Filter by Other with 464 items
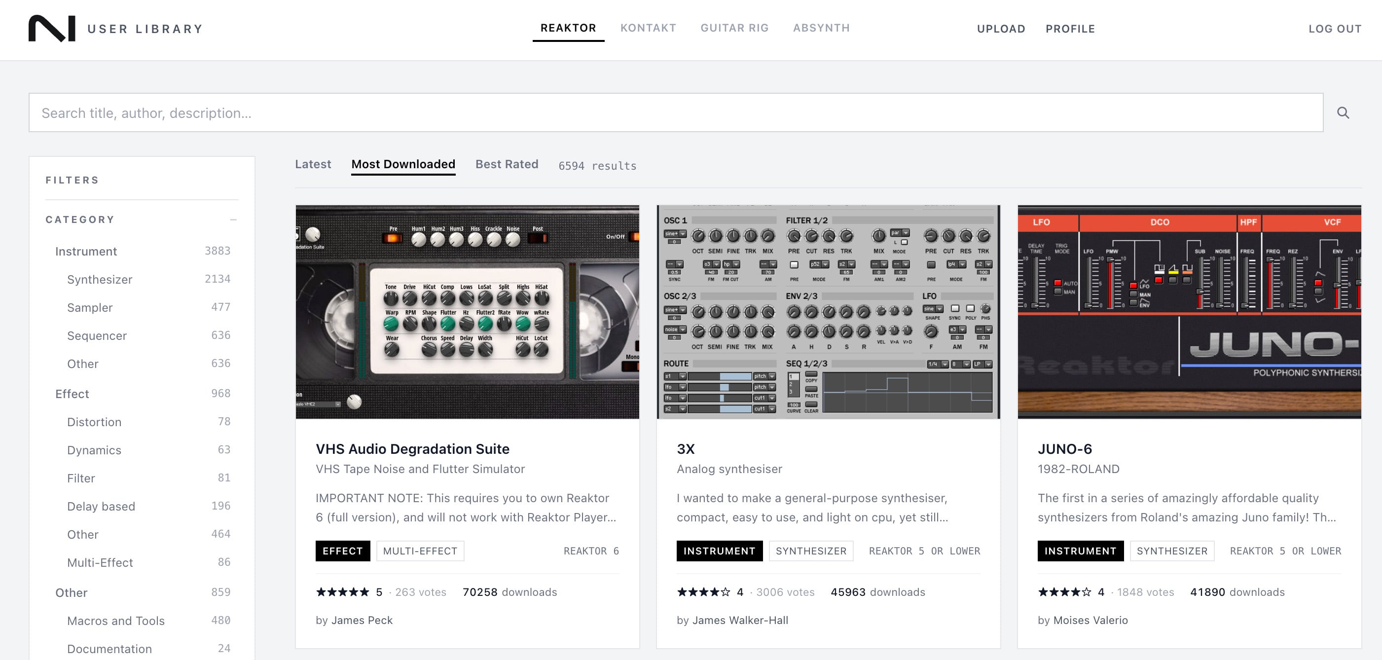 click(83, 534)
